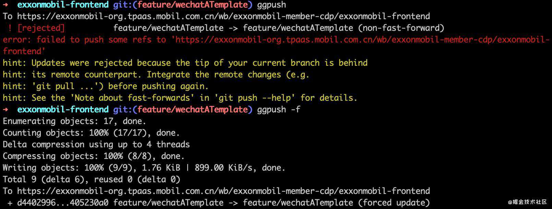The image size is (552, 209).
Task: Click the '[rejected]' status text
Action: (x=41, y=28)
